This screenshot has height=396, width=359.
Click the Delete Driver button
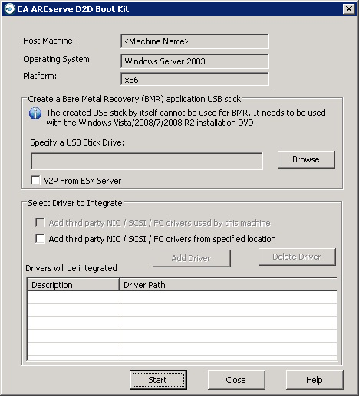point(297,257)
